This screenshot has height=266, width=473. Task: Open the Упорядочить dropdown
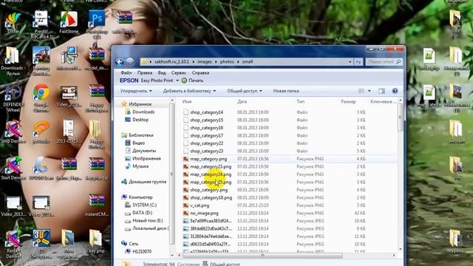136,91
